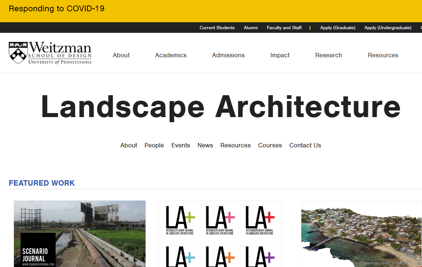Open the Impact main menu
This screenshot has height=267, width=422.
pyautogui.click(x=280, y=55)
